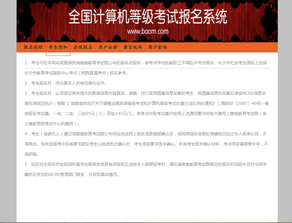
Task: Click the line starting '4．考生（或委托人）'
Action: (146, 134)
